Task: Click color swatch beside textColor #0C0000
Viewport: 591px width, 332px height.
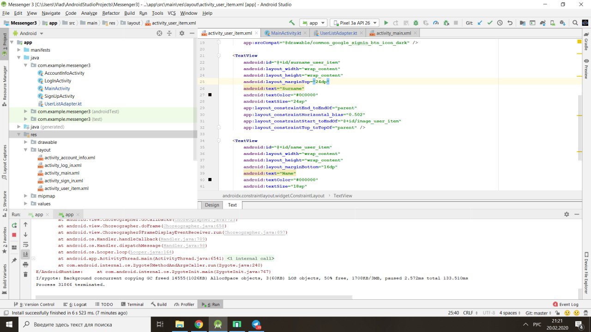Action: (x=210, y=95)
